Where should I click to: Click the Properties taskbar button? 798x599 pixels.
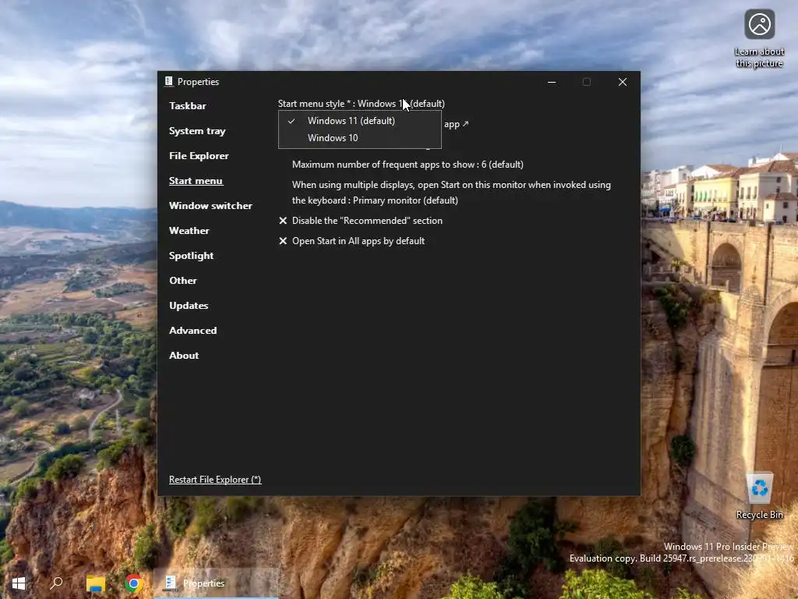tap(217, 583)
